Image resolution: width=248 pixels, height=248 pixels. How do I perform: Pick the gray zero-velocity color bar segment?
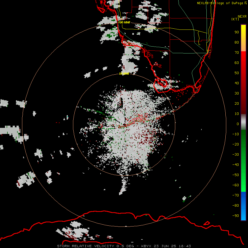pyautogui.click(x=243, y=122)
